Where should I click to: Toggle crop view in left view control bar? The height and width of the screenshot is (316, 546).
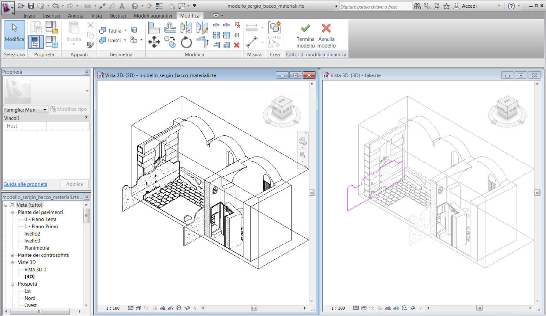point(163,308)
